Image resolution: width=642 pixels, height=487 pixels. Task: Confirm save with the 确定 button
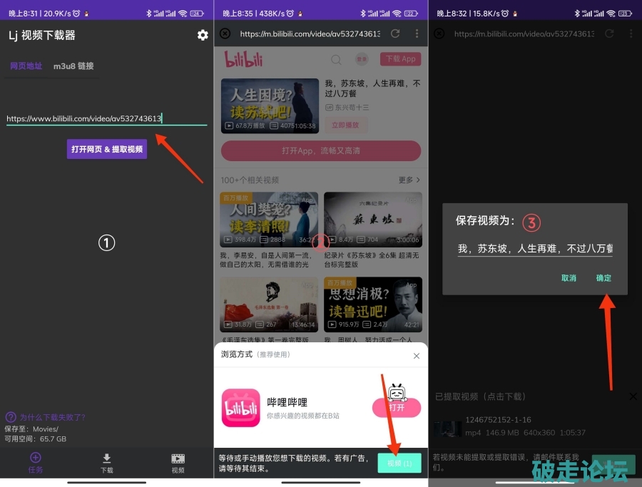click(603, 278)
